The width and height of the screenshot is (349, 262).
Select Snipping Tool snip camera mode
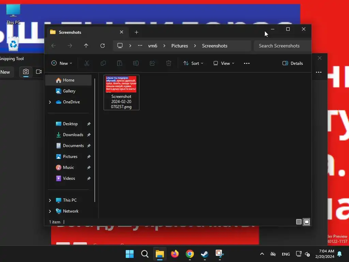click(x=26, y=72)
